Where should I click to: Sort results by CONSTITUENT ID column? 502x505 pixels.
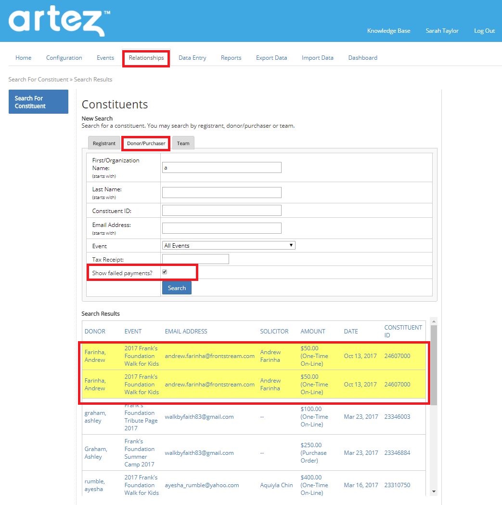403,331
